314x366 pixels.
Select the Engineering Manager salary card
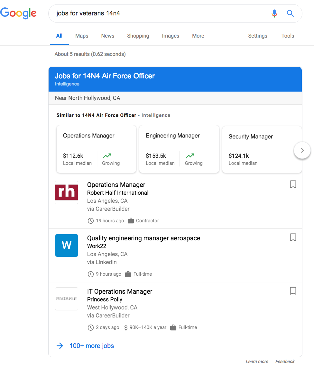pyautogui.click(x=179, y=149)
